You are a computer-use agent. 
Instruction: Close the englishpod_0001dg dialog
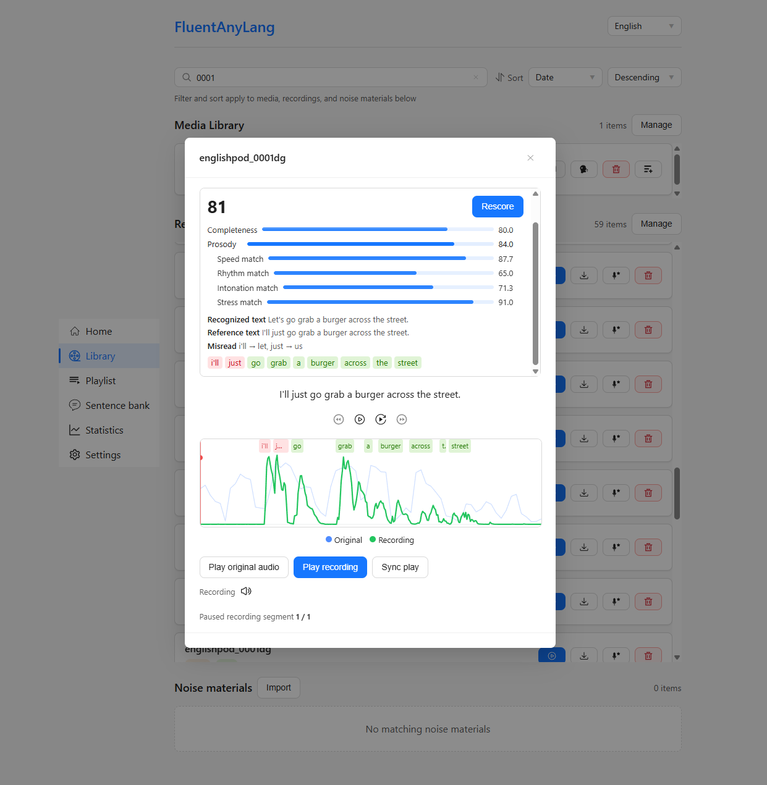pos(530,158)
